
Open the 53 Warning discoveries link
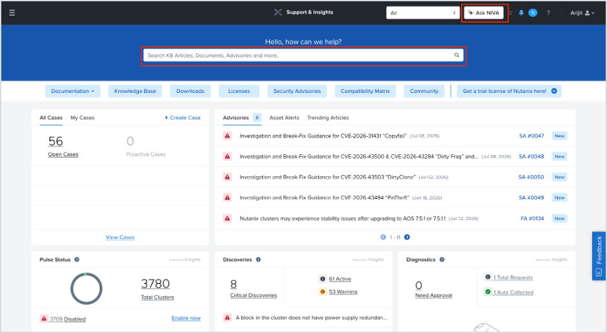point(343,292)
